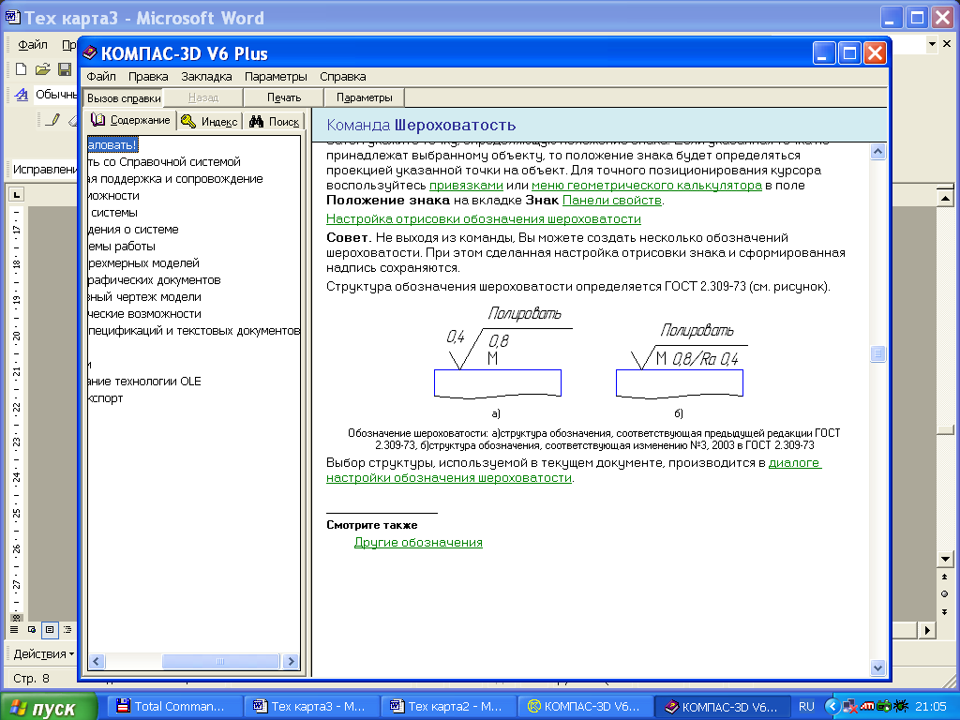This screenshot has height=720, width=960.
Task: Open Настройка отрисовки обозначения шероховатости link
Action: (x=484, y=219)
